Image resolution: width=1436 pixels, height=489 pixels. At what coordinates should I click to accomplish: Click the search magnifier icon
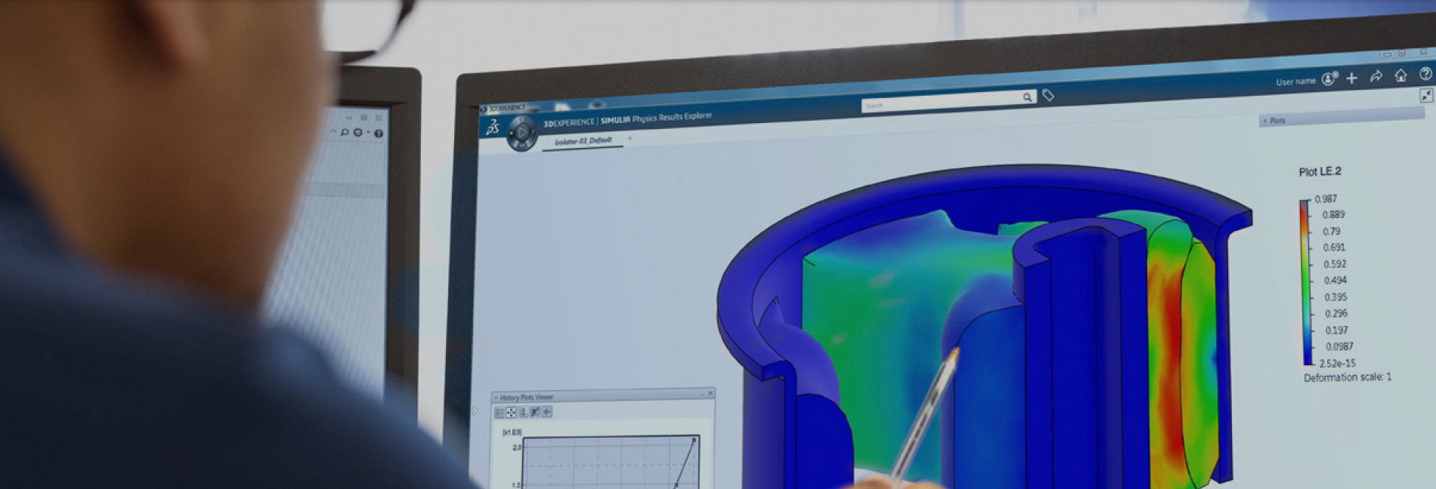(1027, 97)
